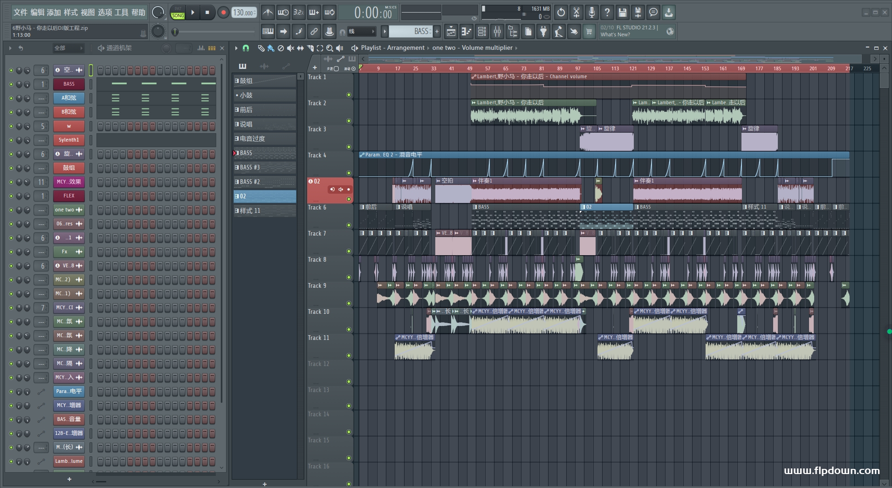Open the 帮助 menu
The width and height of the screenshot is (892, 488).
coord(138,13)
